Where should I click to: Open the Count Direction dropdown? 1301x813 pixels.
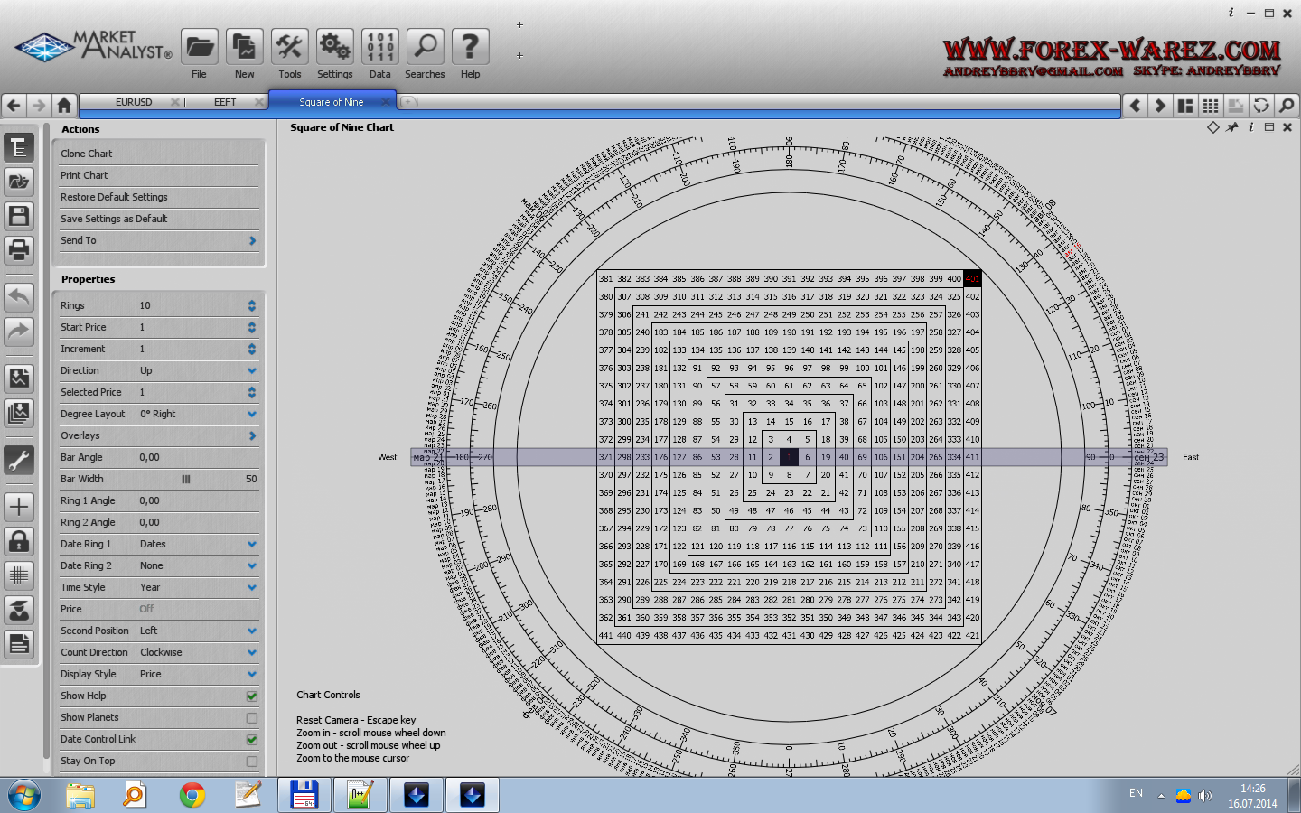(252, 652)
